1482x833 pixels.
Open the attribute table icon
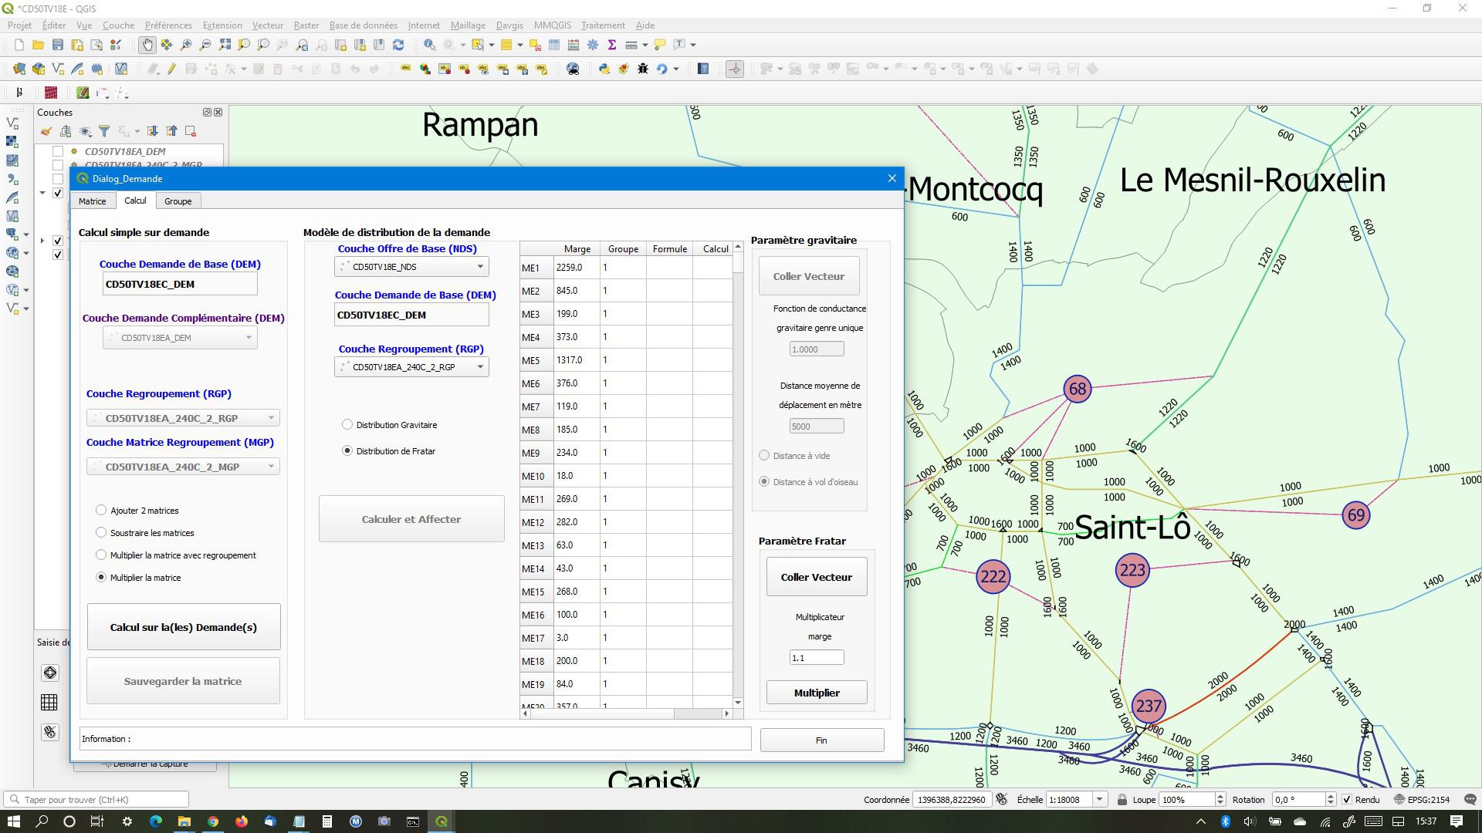click(x=554, y=45)
